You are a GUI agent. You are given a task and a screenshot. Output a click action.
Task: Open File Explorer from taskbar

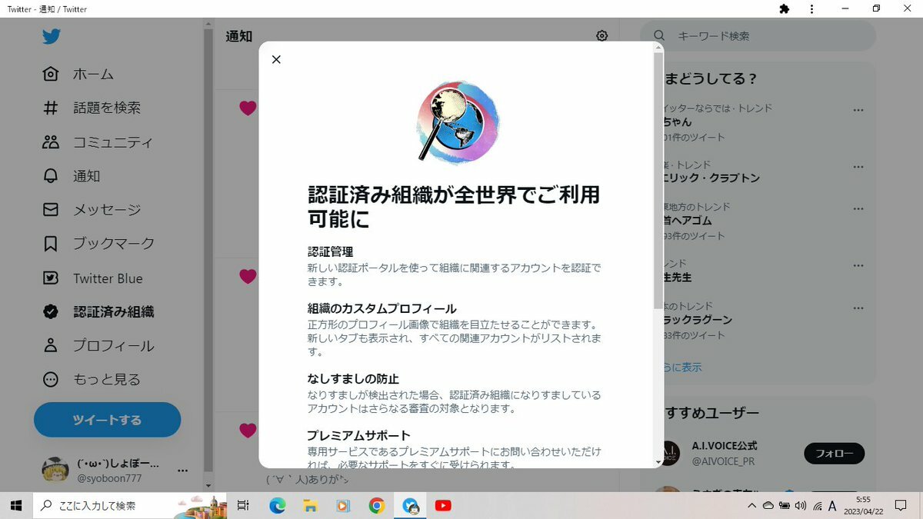coord(310,505)
